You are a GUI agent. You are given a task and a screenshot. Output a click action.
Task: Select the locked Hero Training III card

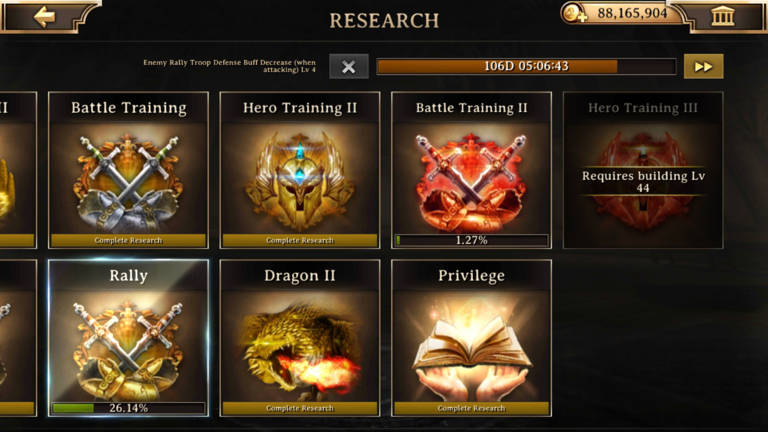click(x=643, y=170)
